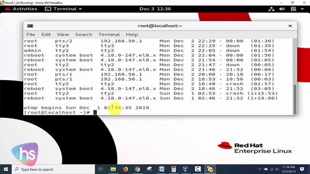This screenshot has width=310, height=174.
Task: Open the Terminal app menu in top bar
Action: point(63,9)
